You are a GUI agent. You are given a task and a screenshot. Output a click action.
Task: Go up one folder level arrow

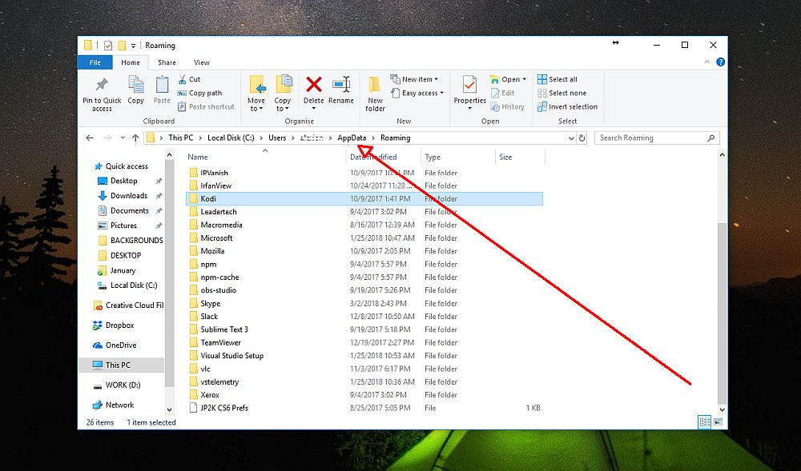click(135, 138)
